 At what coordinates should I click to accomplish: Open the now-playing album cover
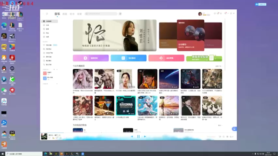point(44,136)
